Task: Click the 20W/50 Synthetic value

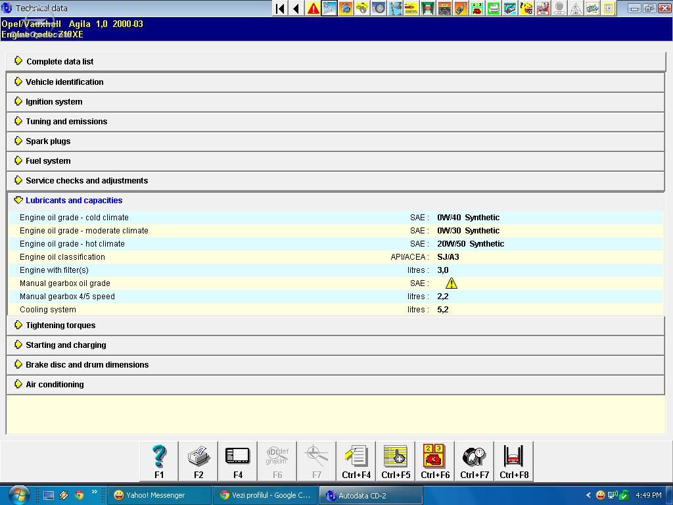Action: (x=471, y=244)
